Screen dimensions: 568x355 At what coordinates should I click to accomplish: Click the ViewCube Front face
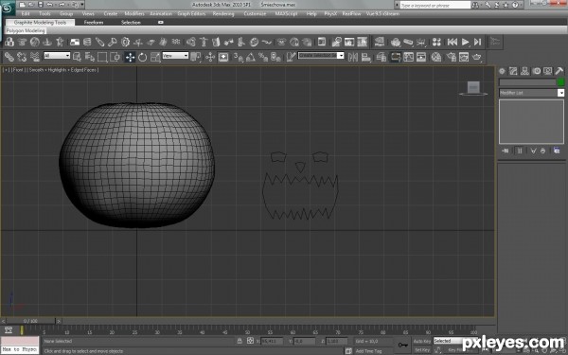(x=473, y=87)
